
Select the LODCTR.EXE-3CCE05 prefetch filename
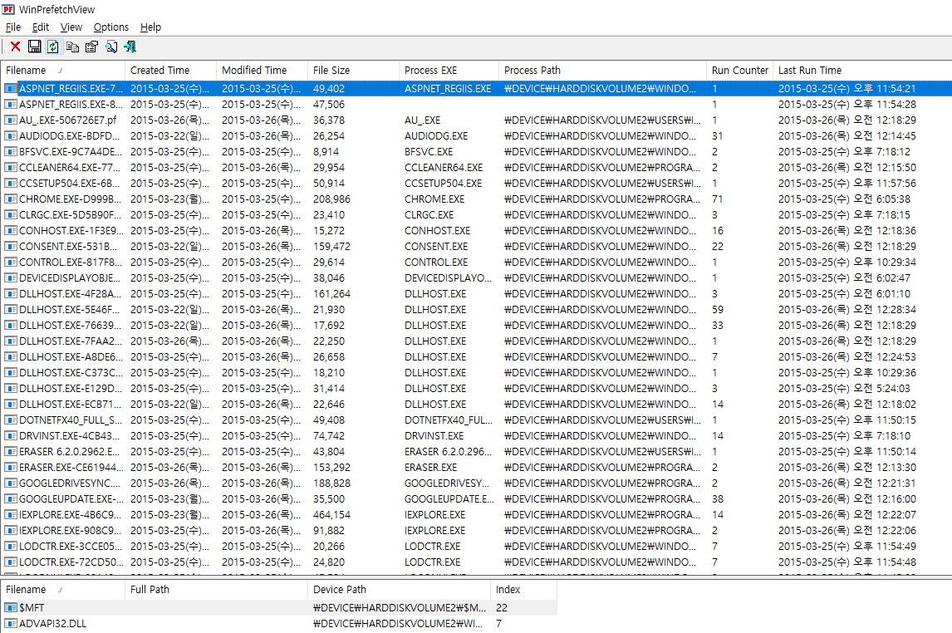coord(71,547)
